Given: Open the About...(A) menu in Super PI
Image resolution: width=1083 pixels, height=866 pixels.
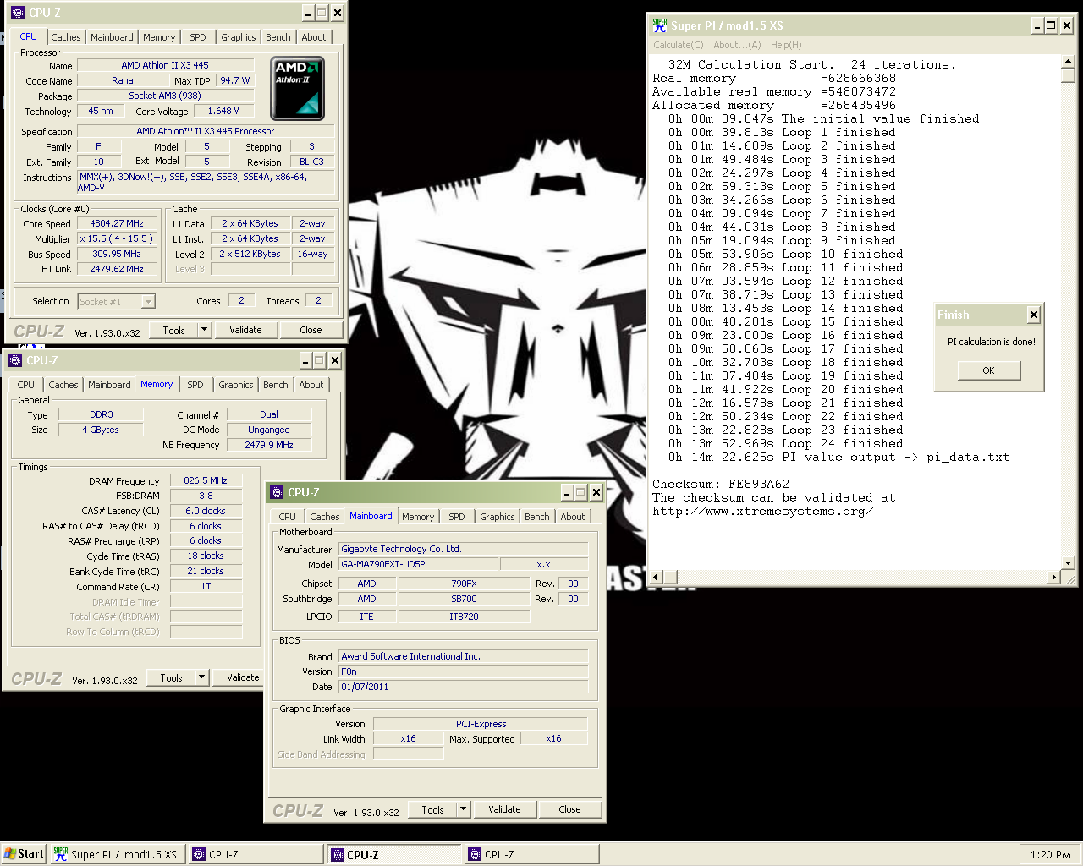Looking at the screenshot, I should (737, 45).
